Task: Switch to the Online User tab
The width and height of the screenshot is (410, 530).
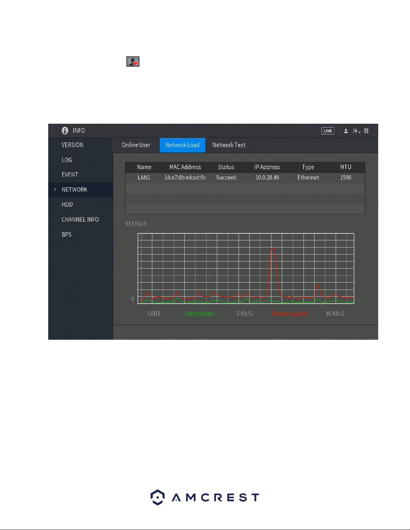Action: coord(136,145)
